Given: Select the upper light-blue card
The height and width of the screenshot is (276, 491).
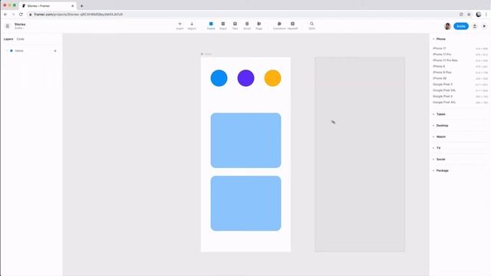Looking at the screenshot, I should pos(245,140).
